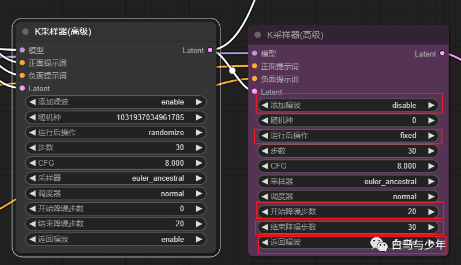The width and height of the screenshot is (461, 265).
Task: Toggle 返回噪波 enable on the left node
Action: click(115, 239)
